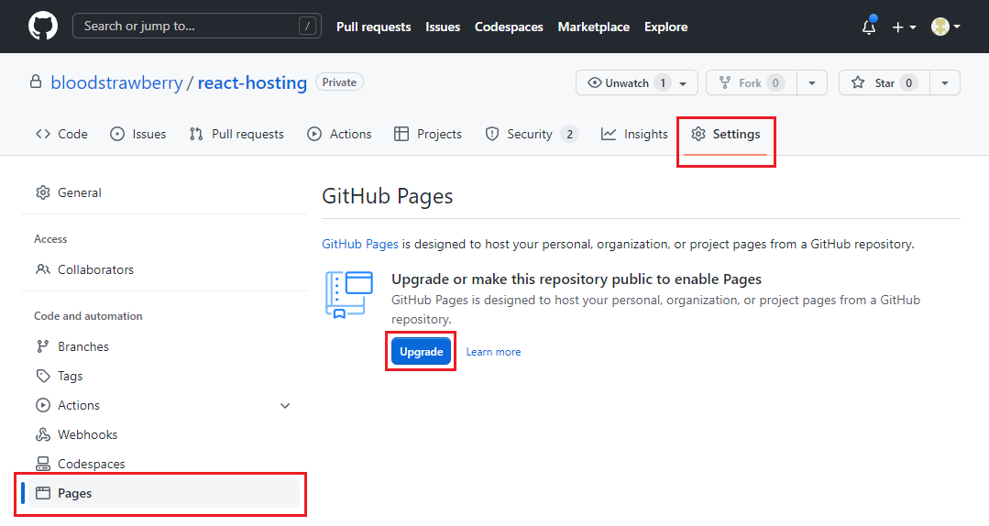Open the GitHub Octocat home logo
Viewport: 989px width, 526px height.
43,27
